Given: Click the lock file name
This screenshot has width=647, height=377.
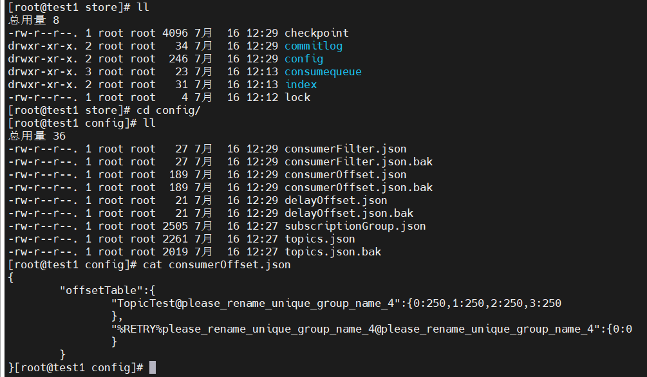Looking at the screenshot, I should 297,97.
